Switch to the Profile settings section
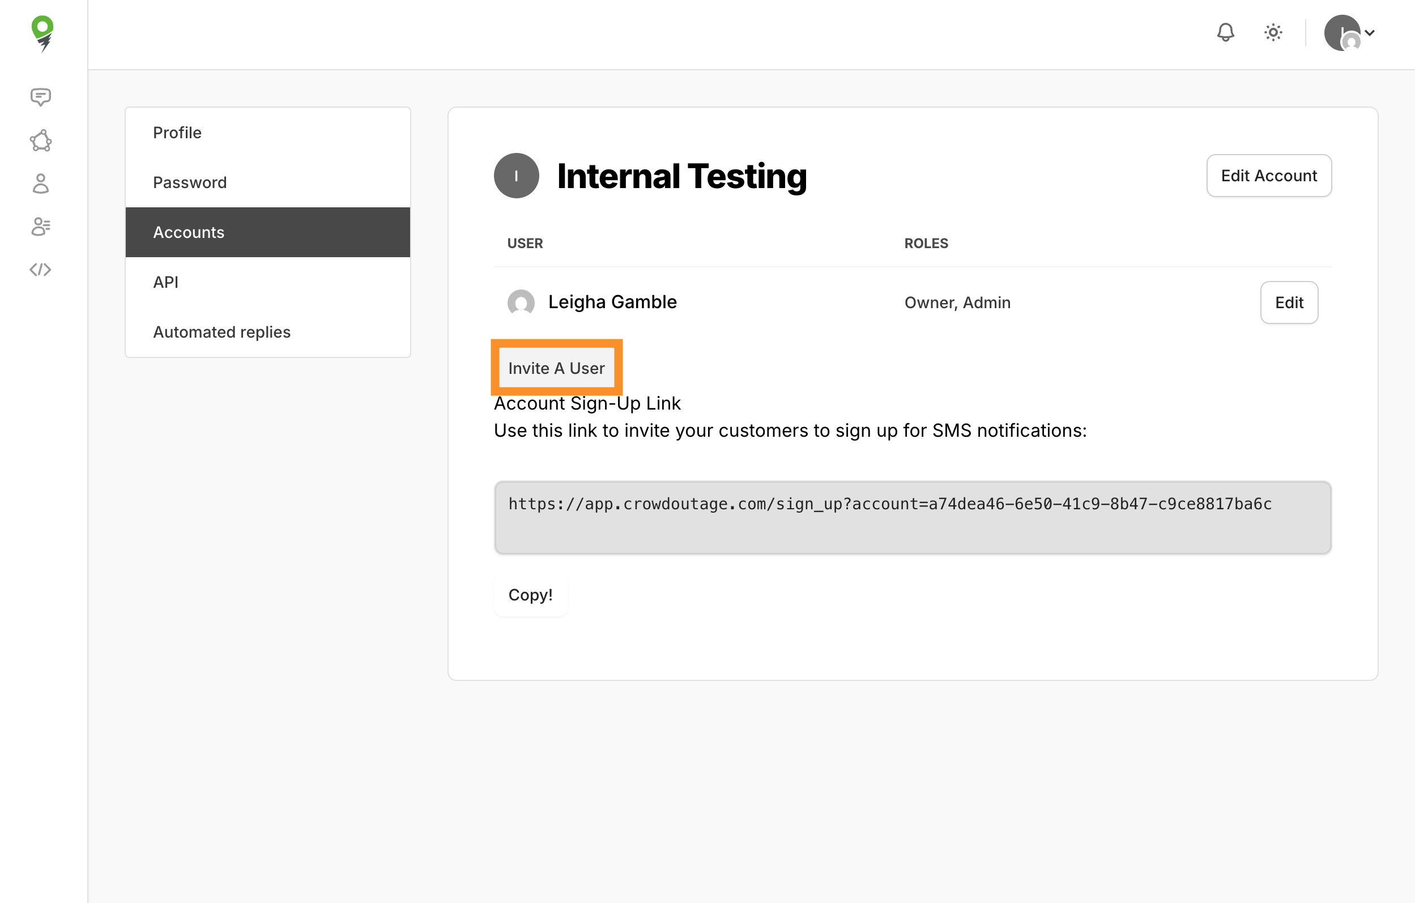This screenshot has width=1415, height=903. tap(177, 132)
